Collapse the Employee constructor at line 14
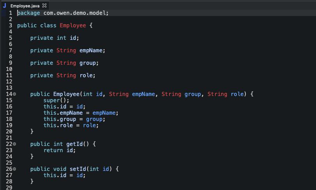 click(14, 94)
